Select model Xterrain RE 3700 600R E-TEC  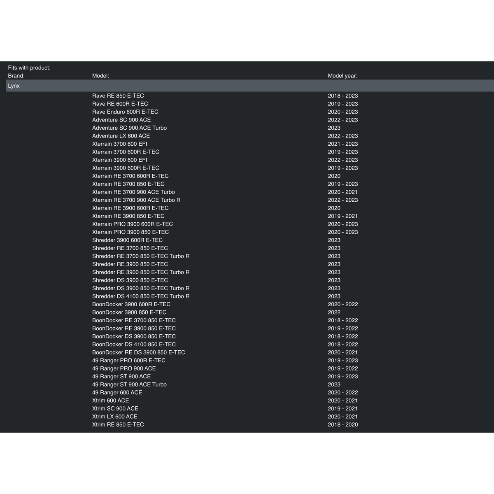click(x=130, y=176)
